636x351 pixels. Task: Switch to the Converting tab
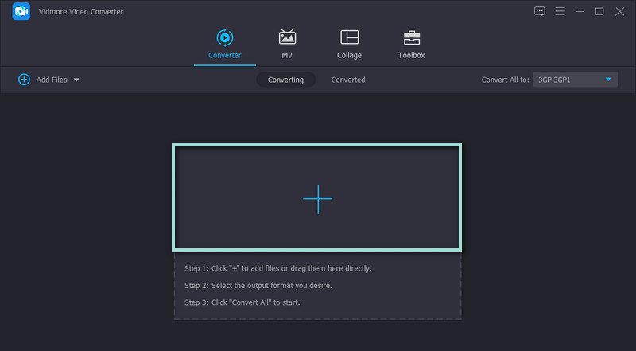[285, 80]
